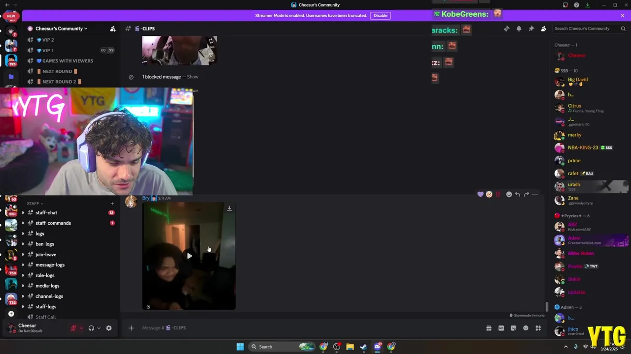Click the Add a Server plus icon
The image size is (631, 354).
11,314
